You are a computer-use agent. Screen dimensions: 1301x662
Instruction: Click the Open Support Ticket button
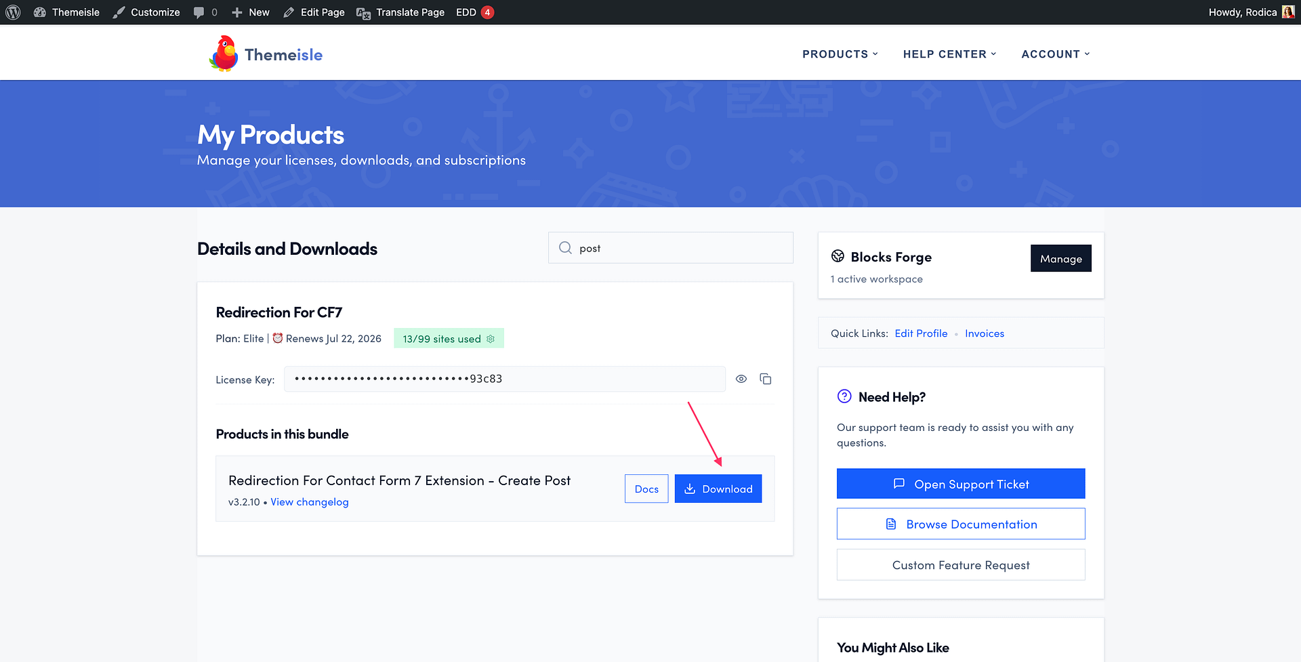click(x=961, y=484)
